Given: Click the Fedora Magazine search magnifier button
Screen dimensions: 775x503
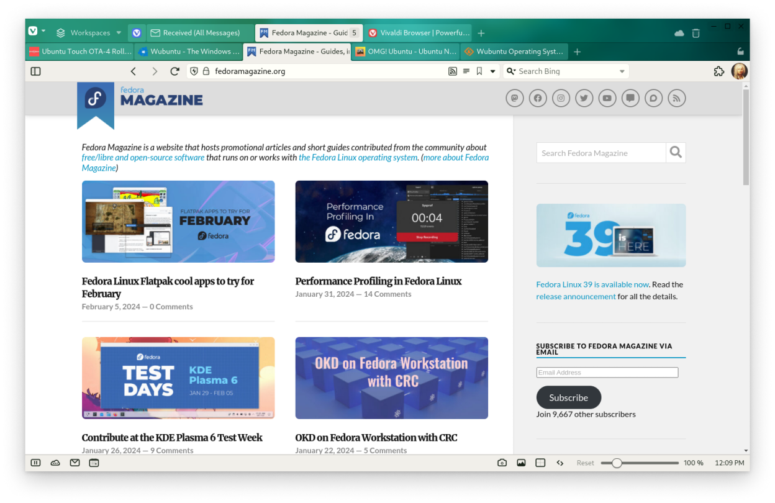Looking at the screenshot, I should pos(676,153).
